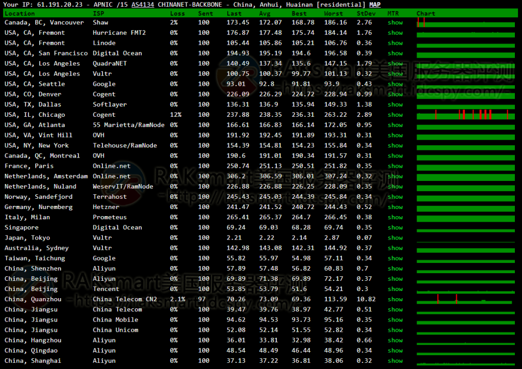Show MTR for Italy, Milan row
The image size is (522, 369).
[x=395, y=217]
